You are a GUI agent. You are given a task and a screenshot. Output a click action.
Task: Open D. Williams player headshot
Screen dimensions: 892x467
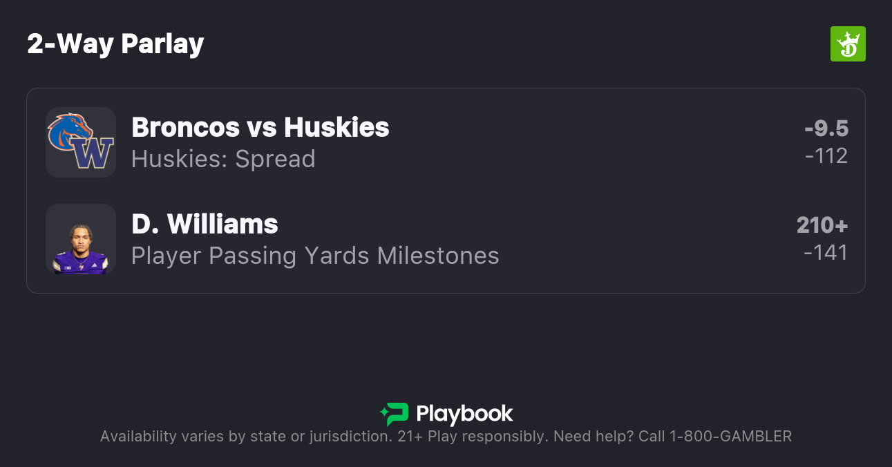click(81, 239)
